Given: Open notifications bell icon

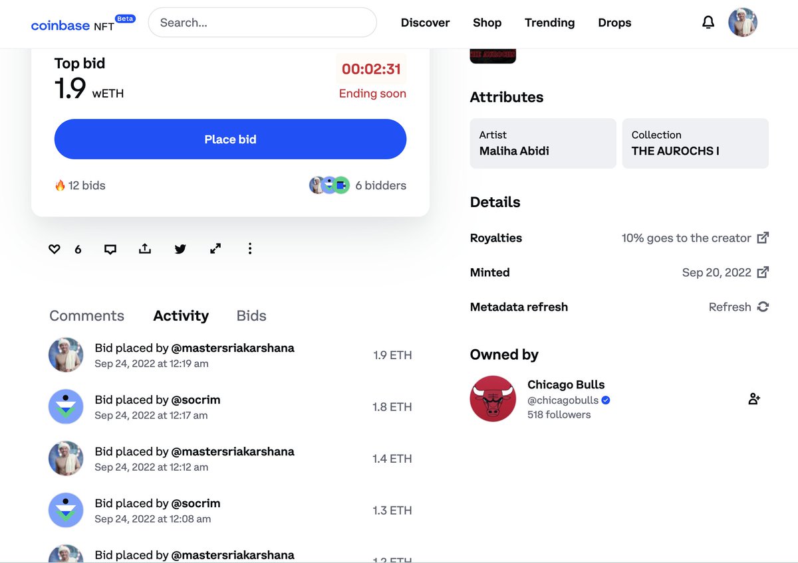Looking at the screenshot, I should pyautogui.click(x=708, y=23).
